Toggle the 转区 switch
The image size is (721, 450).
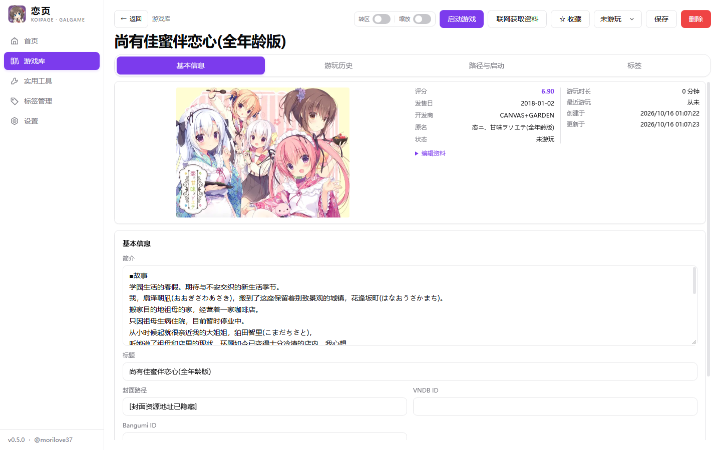pyautogui.click(x=382, y=19)
